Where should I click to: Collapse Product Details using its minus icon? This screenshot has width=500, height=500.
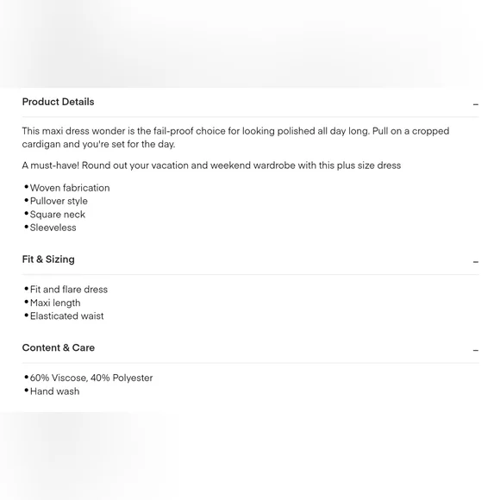pos(476,104)
